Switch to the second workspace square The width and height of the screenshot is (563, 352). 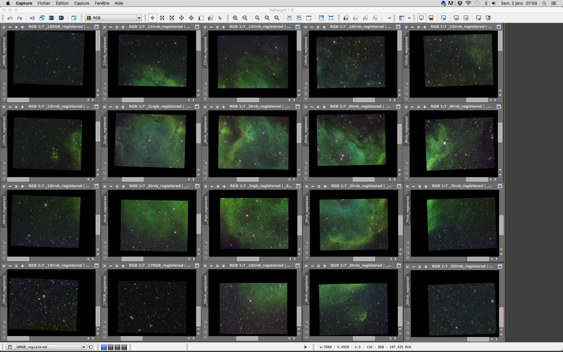click(x=111, y=347)
